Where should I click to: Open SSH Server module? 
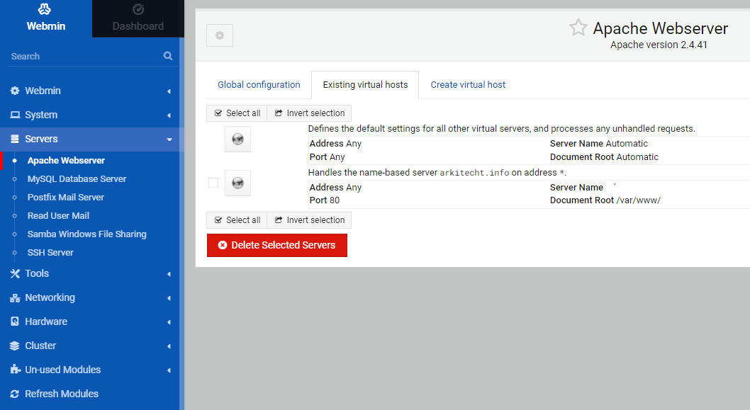tap(50, 252)
